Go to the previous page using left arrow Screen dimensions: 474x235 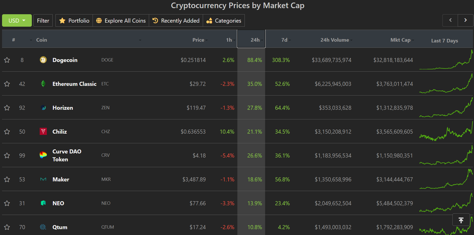(450, 20)
